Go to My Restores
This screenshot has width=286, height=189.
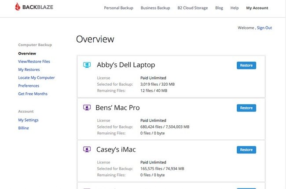(x=29, y=69)
